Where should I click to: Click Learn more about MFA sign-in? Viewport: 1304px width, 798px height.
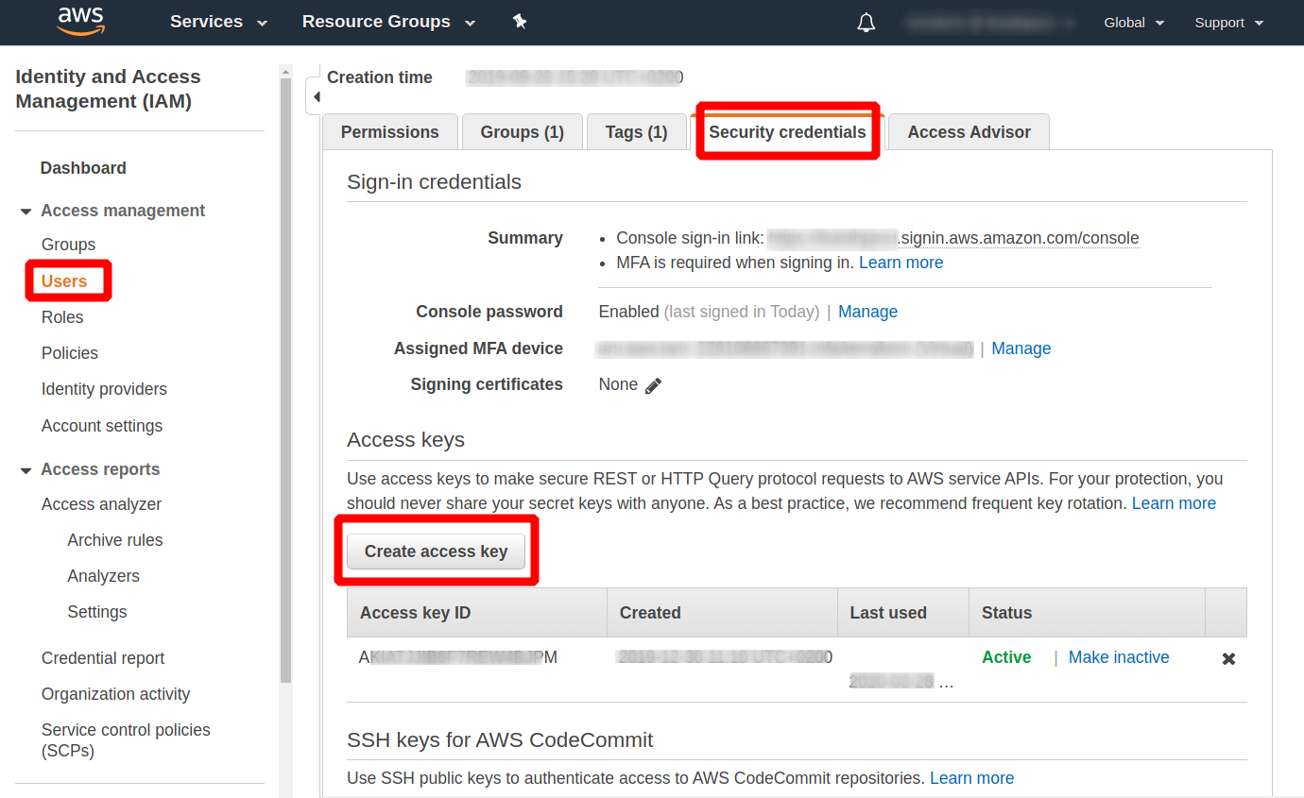(901, 263)
